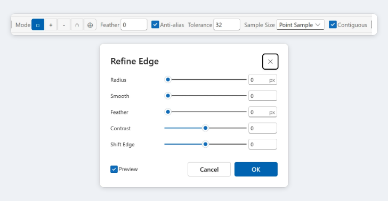Confirm Refine Edge with OK

[x=256, y=170]
